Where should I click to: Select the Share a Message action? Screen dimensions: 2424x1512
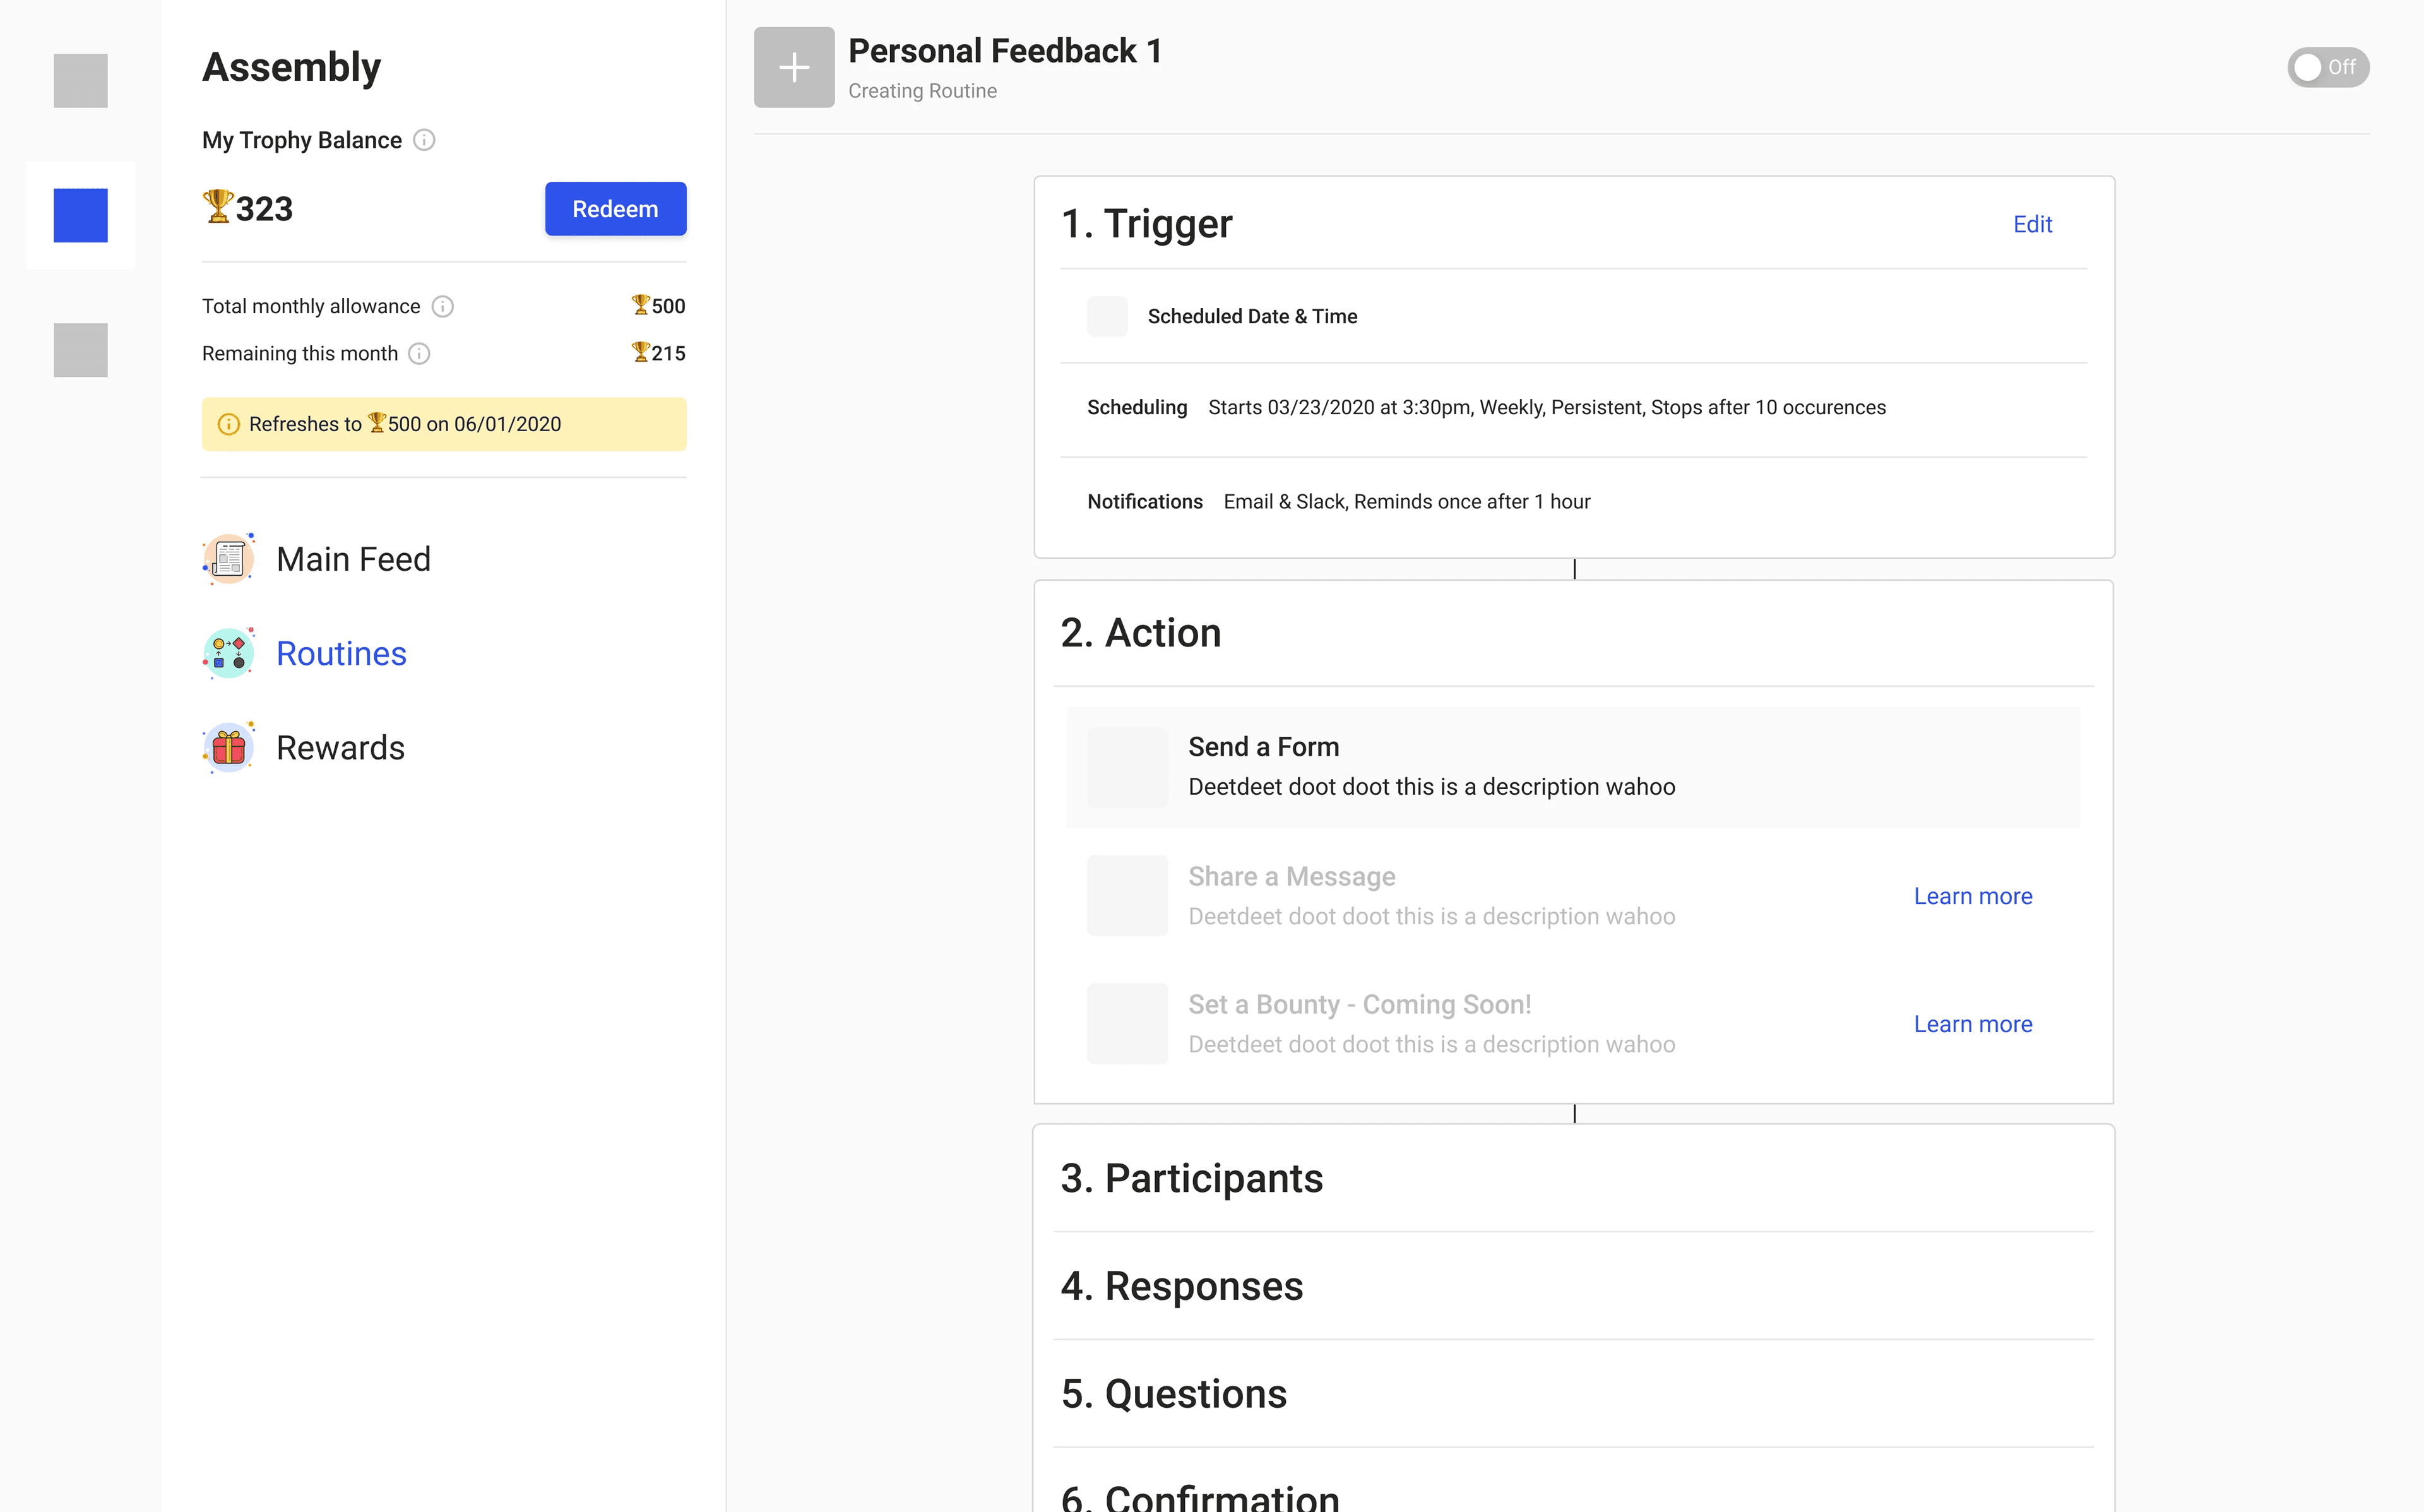tap(1430, 895)
